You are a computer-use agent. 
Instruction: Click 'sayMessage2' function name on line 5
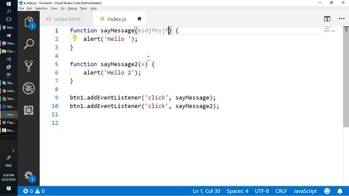pyautogui.click(x=119, y=64)
